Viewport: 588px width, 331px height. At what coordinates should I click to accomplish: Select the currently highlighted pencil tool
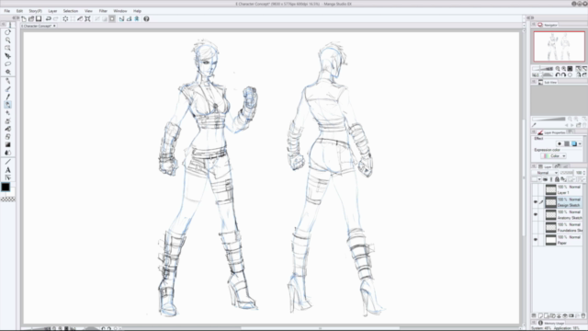click(x=7, y=105)
